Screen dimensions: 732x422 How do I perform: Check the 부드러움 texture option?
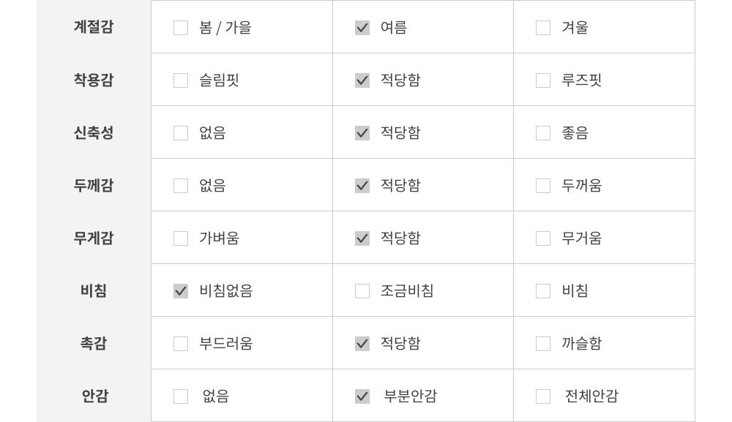pos(181,344)
